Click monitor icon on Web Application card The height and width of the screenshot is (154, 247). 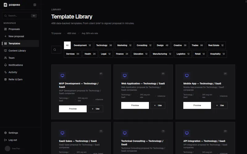[x=125, y=75]
